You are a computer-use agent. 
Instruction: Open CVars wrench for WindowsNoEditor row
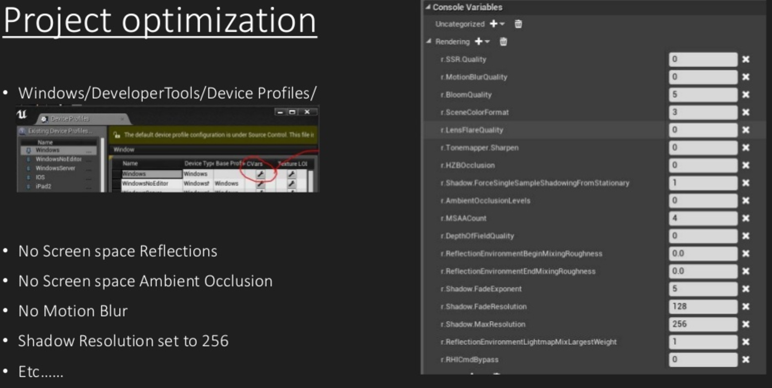tap(261, 184)
